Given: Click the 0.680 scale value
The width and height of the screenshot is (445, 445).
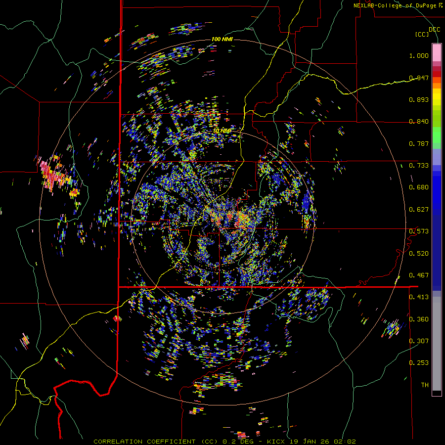Looking at the screenshot, I should pyautogui.click(x=419, y=187).
